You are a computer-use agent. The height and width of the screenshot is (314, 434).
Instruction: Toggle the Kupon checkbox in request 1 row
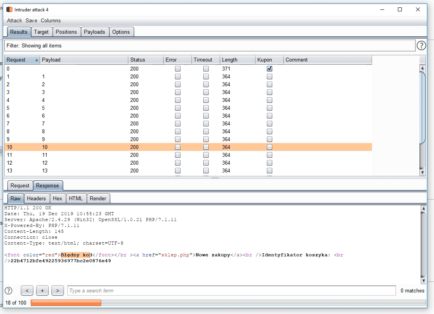pyautogui.click(x=270, y=76)
